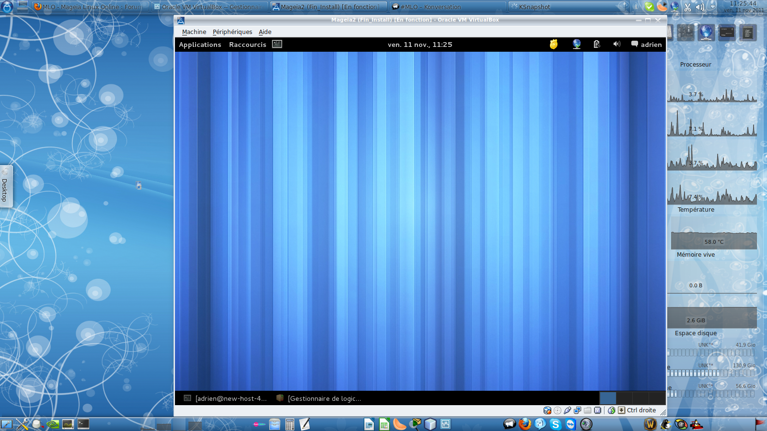The width and height of the screenshot is (767, 431).
Task: Launch Skype from bottom panel
Action: [x=555, y=424]
